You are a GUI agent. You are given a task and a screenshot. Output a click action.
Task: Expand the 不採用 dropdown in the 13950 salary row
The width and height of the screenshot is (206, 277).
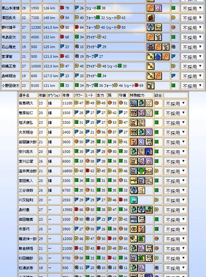[175, 210]
